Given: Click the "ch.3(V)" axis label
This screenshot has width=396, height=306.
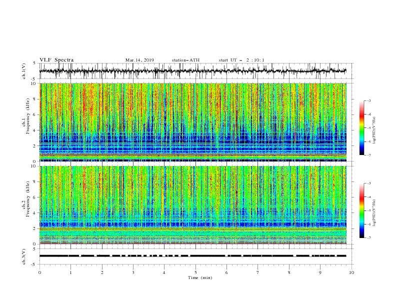Looking at the screenshot, I should (x=24, y=256).
